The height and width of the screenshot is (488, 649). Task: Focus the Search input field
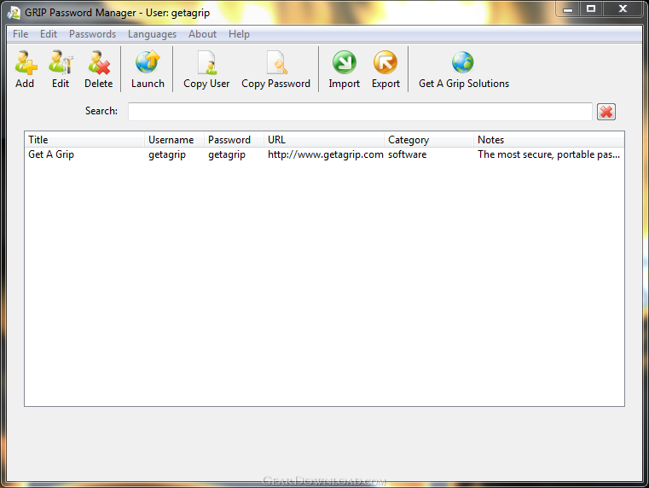click(x=360, y=112)
